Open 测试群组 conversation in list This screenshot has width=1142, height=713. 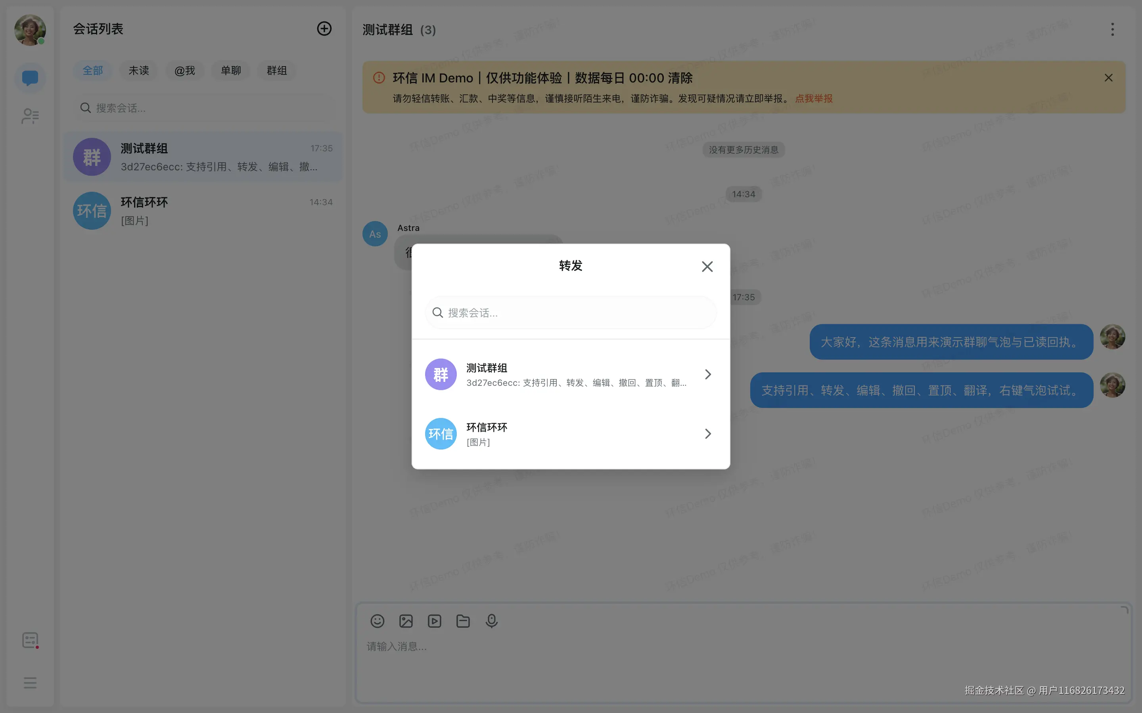coord(203,157)
